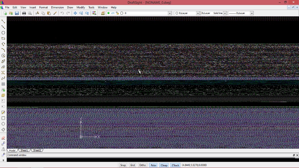The image size is (299, 168).
Task: Open the Window menu
Action: (102, 7)
